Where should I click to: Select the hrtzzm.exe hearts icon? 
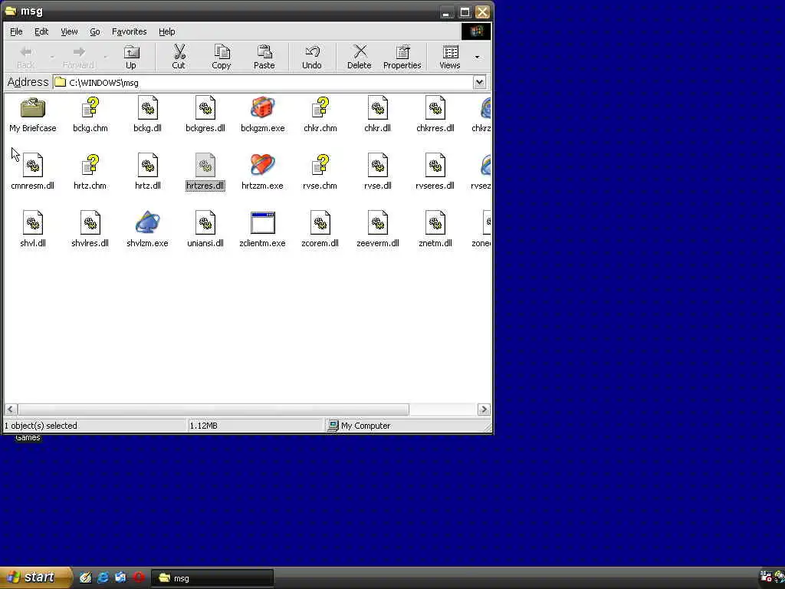coord(262,173)
